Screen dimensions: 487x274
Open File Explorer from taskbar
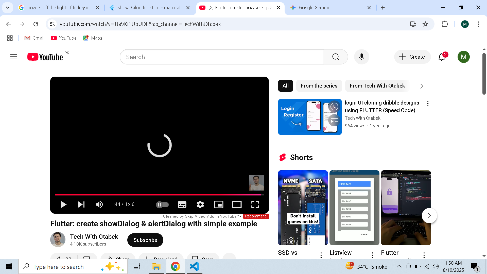(156, 267)
